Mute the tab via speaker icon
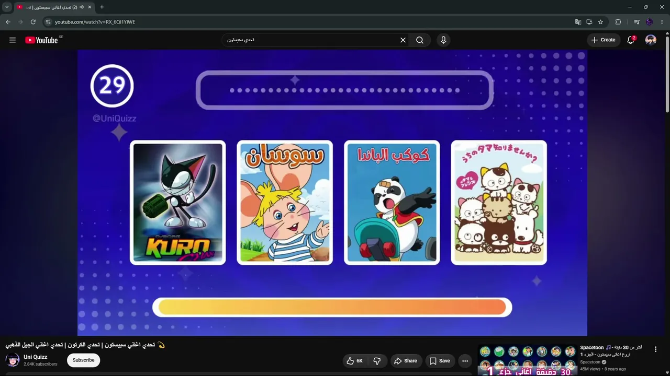This screenshot has width=670, height=376. (82, 7)
